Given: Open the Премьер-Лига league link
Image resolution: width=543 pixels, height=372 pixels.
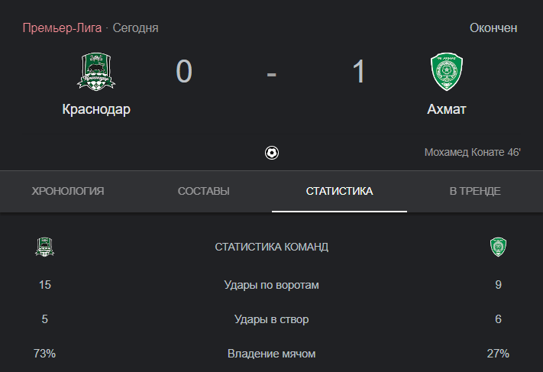Looking at the screenshot, I should point(62,27).
